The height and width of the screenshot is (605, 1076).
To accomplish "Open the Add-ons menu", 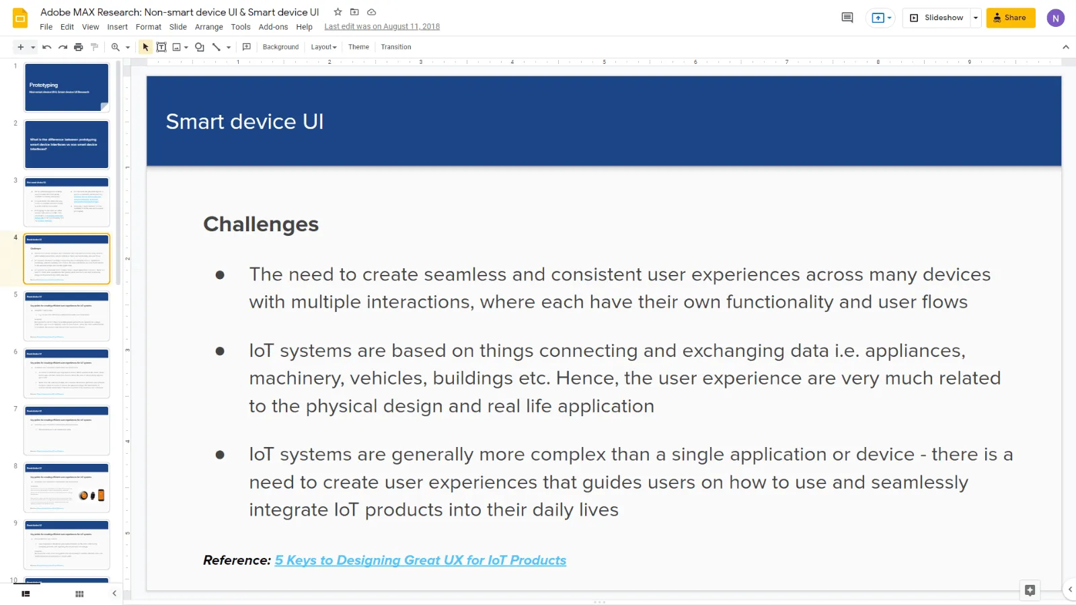I will tap(273, 27).
